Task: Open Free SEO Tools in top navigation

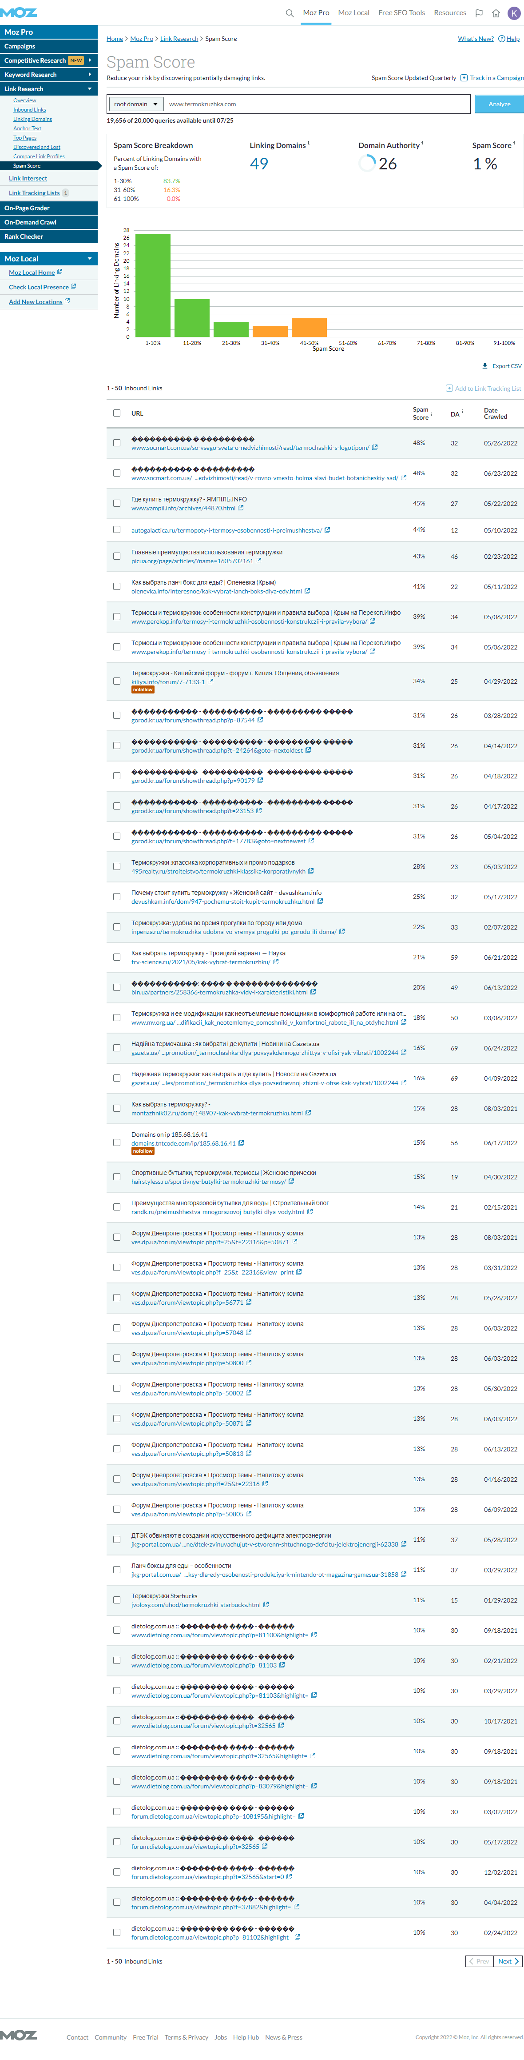Action: (x=402, y=13)
